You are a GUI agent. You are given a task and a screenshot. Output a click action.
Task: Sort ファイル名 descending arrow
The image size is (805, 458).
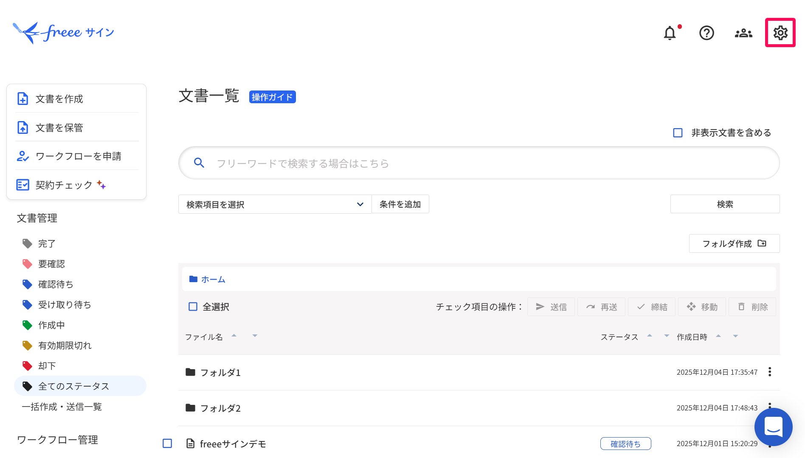[255, 336]
